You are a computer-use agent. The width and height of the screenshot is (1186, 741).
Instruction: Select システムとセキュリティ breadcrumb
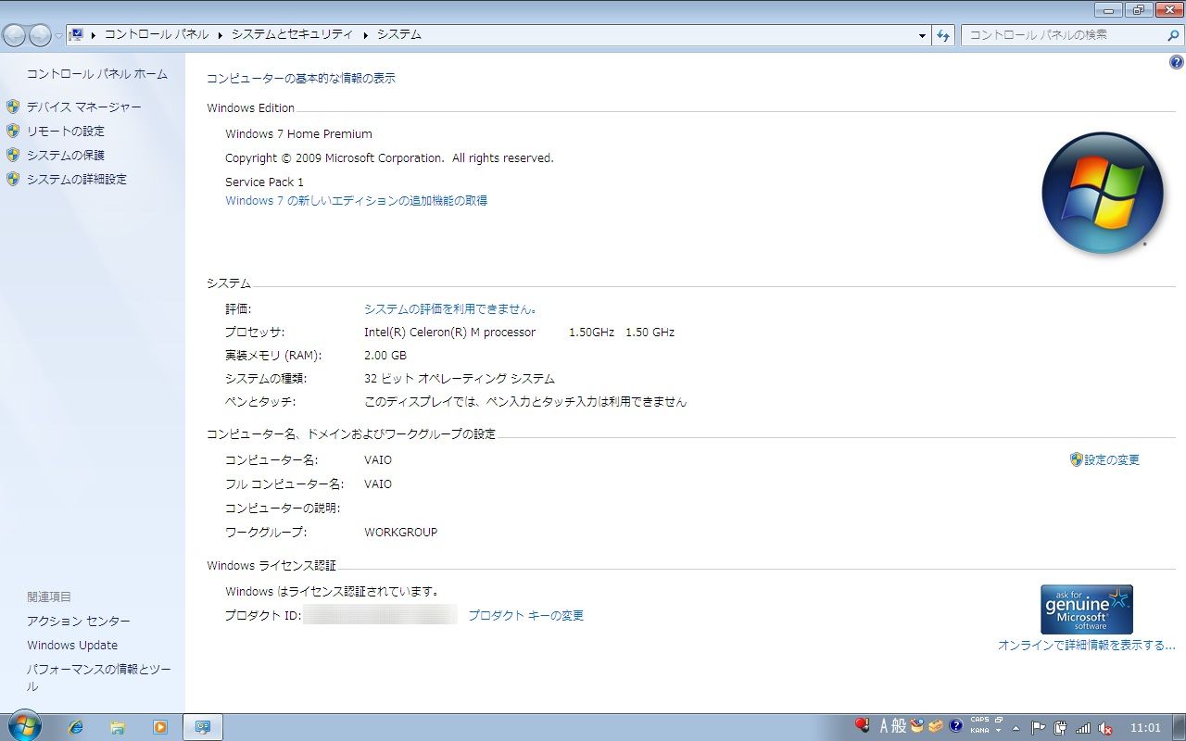[292, 34]
